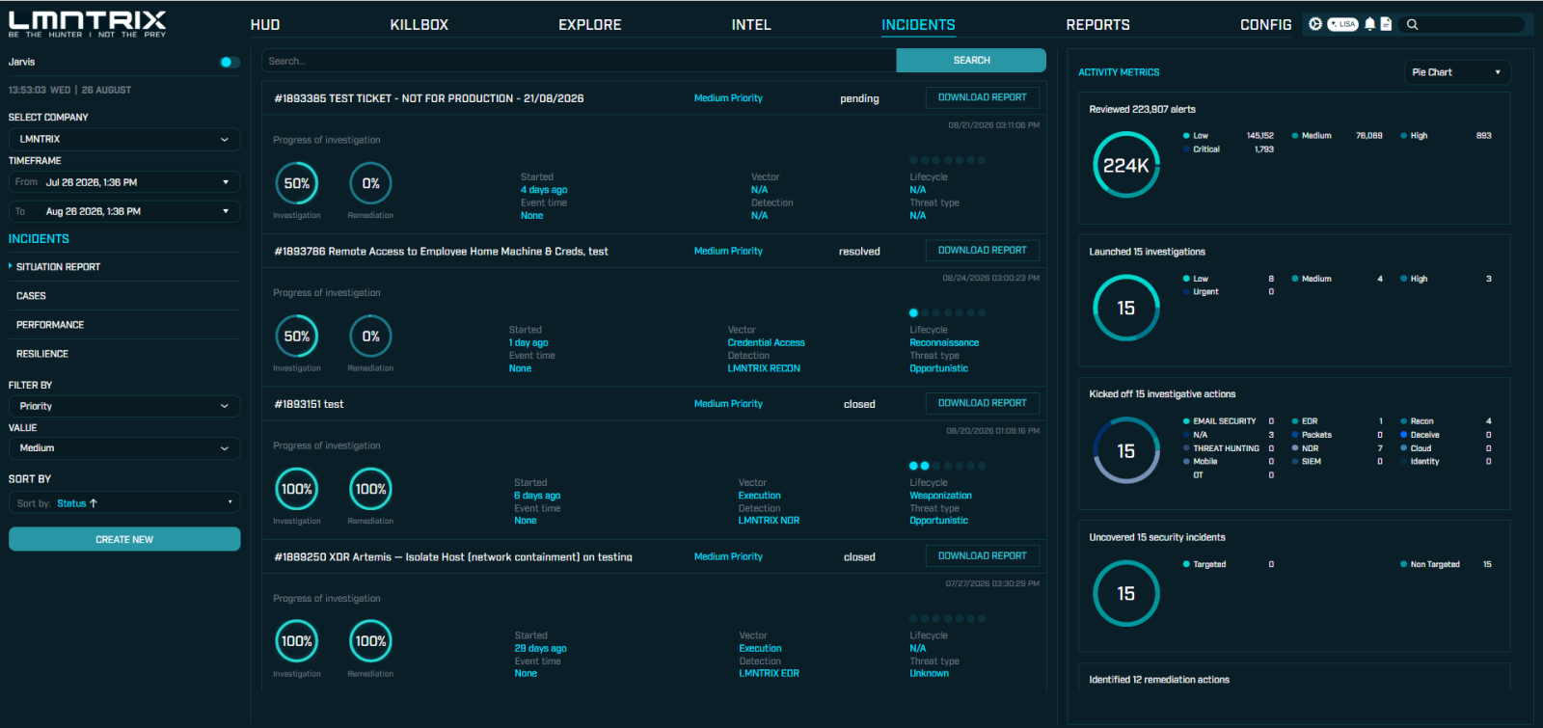The image size is (1543, 728).
Task: Open Performance in the sidebar
Action: 50,325
